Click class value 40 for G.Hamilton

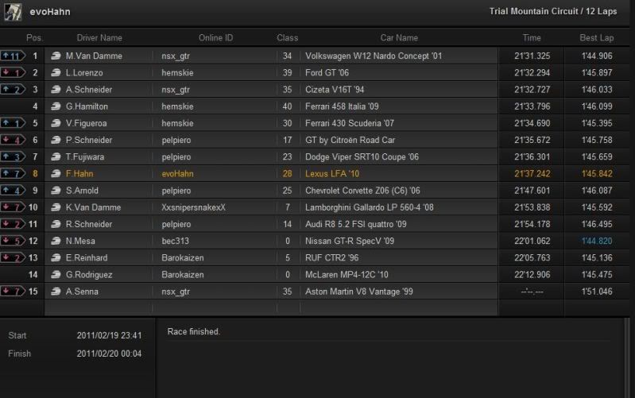(287, 106)
